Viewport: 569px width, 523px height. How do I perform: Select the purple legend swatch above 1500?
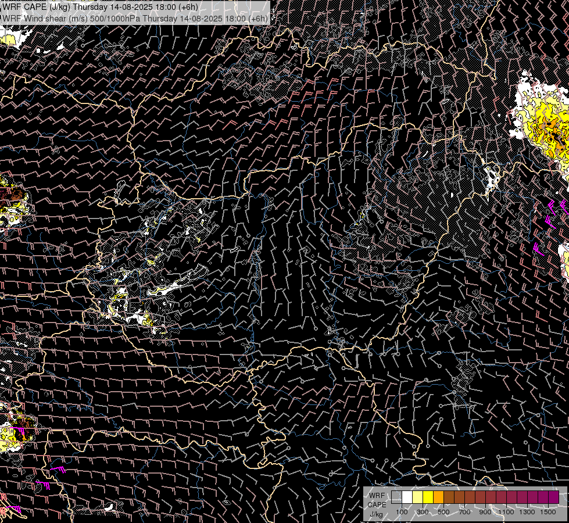pos(554,497)
